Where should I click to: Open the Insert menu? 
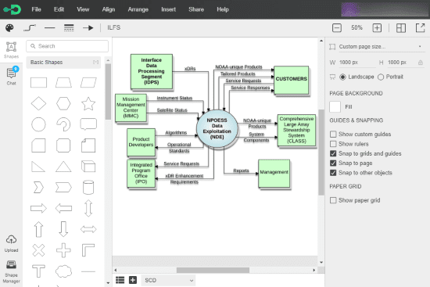click(x=168, y=9)
